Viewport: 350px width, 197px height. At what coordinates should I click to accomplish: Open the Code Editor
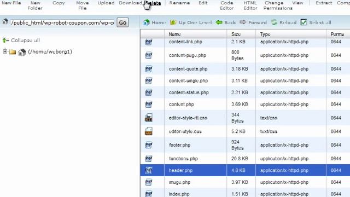click(227, 5)
